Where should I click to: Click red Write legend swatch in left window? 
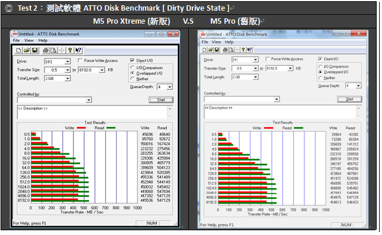81,128
